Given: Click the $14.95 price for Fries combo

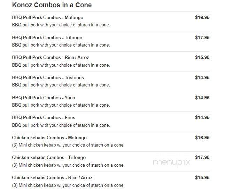Looking at the screenshot, I should pyautogui.click(x=202, y=117).
